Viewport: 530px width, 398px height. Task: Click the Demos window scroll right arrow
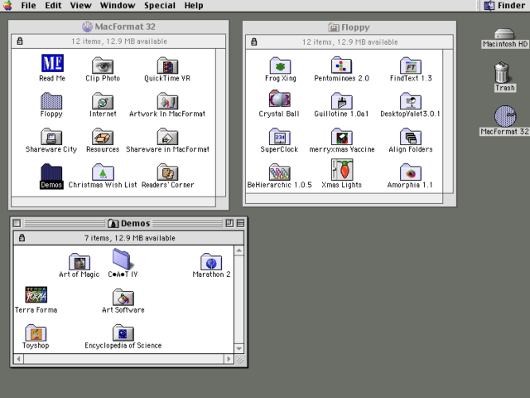(x=229, y=359)
